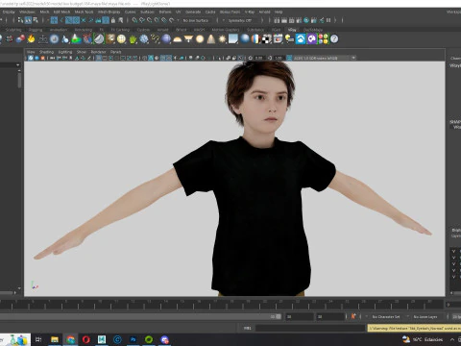Image resolution: width=461 pixels, height=346 pixels.
Task: Click the MEL script language label
Action: coord(248,328)
